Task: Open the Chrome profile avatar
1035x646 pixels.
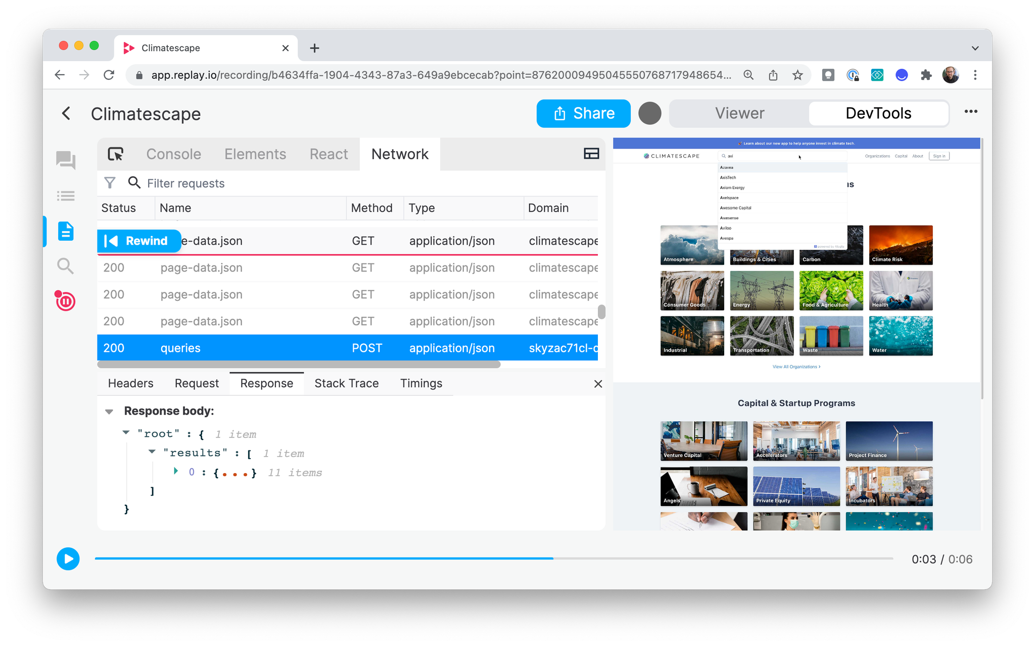Action: (951, 75)
